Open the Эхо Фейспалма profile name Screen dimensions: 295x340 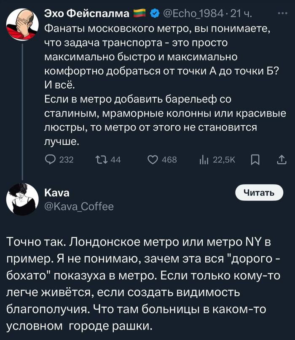pos(87,14)
